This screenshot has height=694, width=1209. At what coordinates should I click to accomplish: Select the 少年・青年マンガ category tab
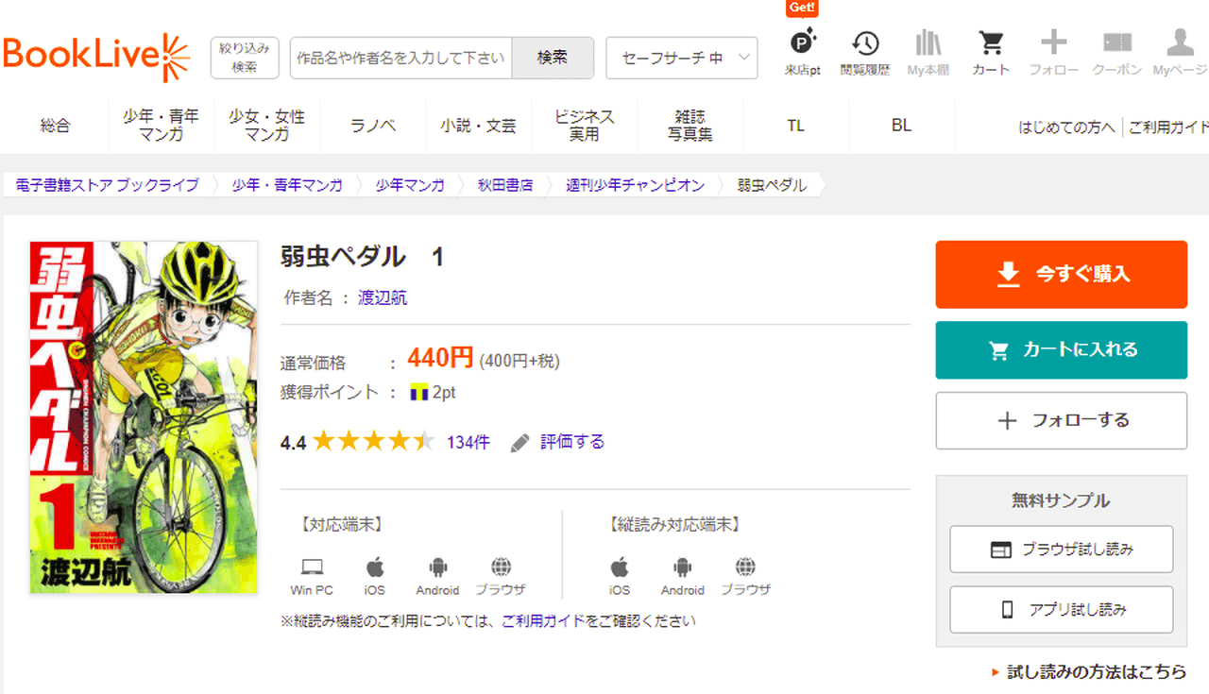click(162, 126)
